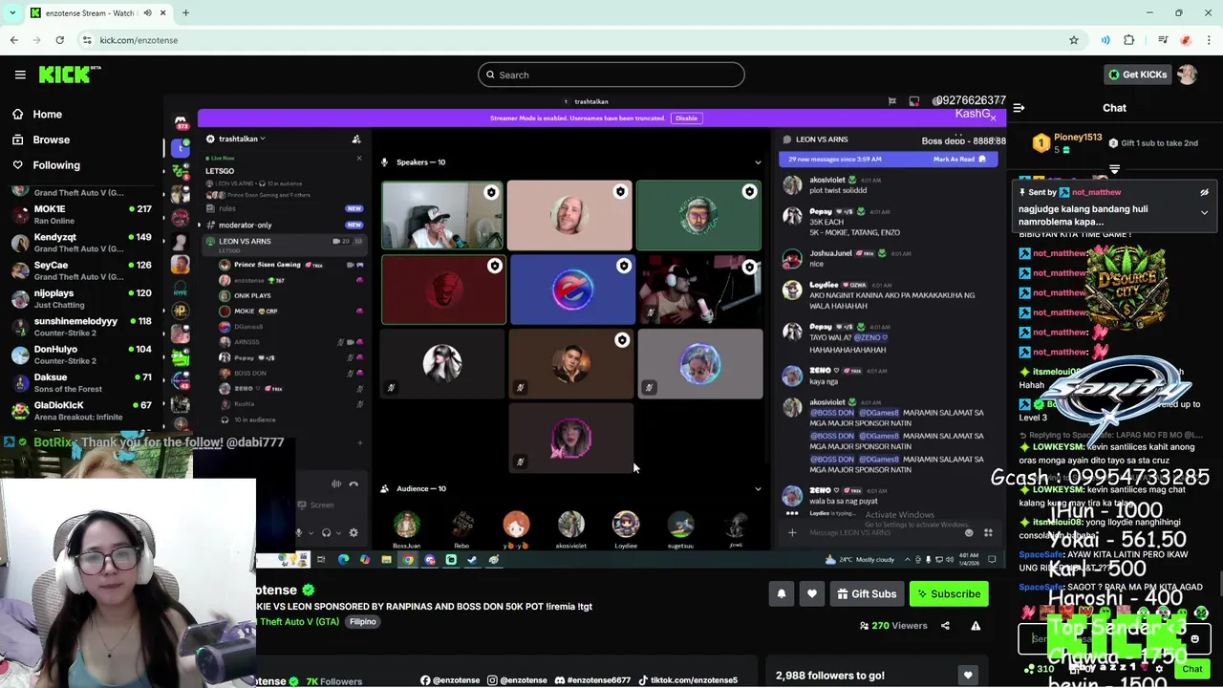Open trashtalkan server dropdown in Discord
The width and height of the screenshot is (1223, 688).
242,139
